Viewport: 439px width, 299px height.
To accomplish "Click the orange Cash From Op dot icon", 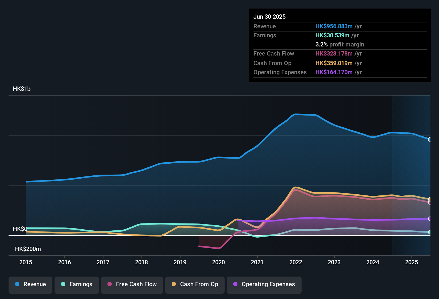I will pyautogui.click(x=174, y=284).
